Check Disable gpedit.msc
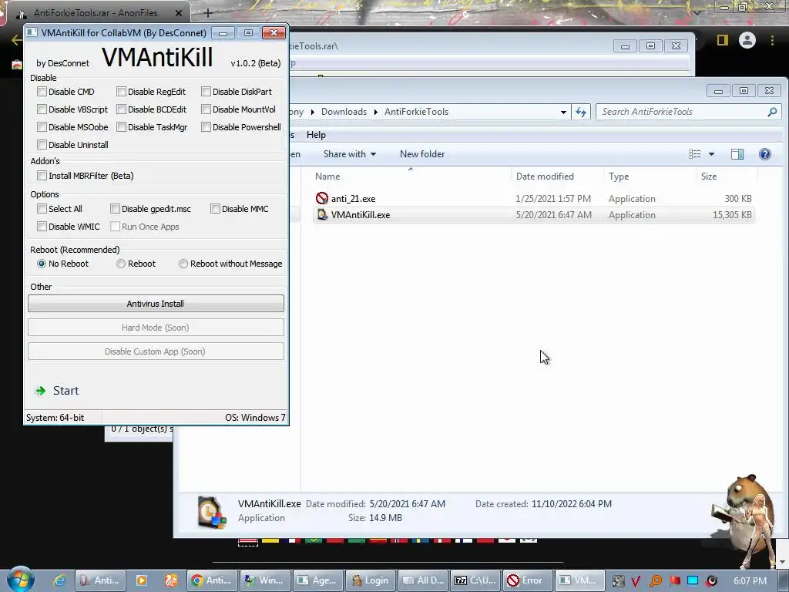The height and width of the screenshot is (592, 789). pos(116,209)
